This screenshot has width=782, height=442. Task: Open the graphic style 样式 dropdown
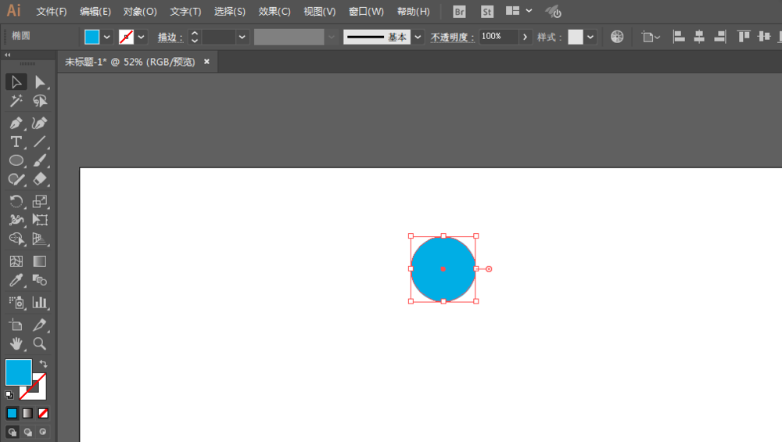click(590, 37)
